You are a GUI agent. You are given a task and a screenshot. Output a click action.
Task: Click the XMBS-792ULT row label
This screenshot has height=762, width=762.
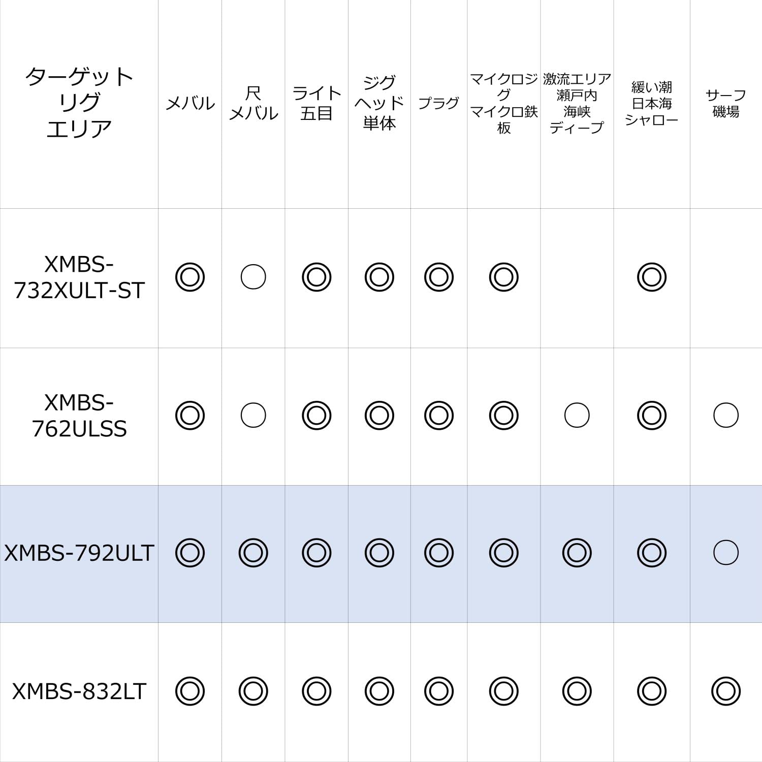coord(79,553)
